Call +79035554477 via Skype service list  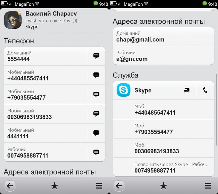(x=164, y=129)
